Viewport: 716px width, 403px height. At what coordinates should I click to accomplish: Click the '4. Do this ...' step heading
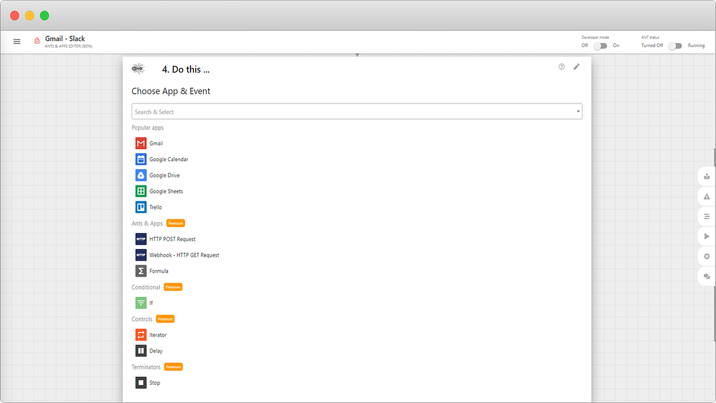coord(186,69)
